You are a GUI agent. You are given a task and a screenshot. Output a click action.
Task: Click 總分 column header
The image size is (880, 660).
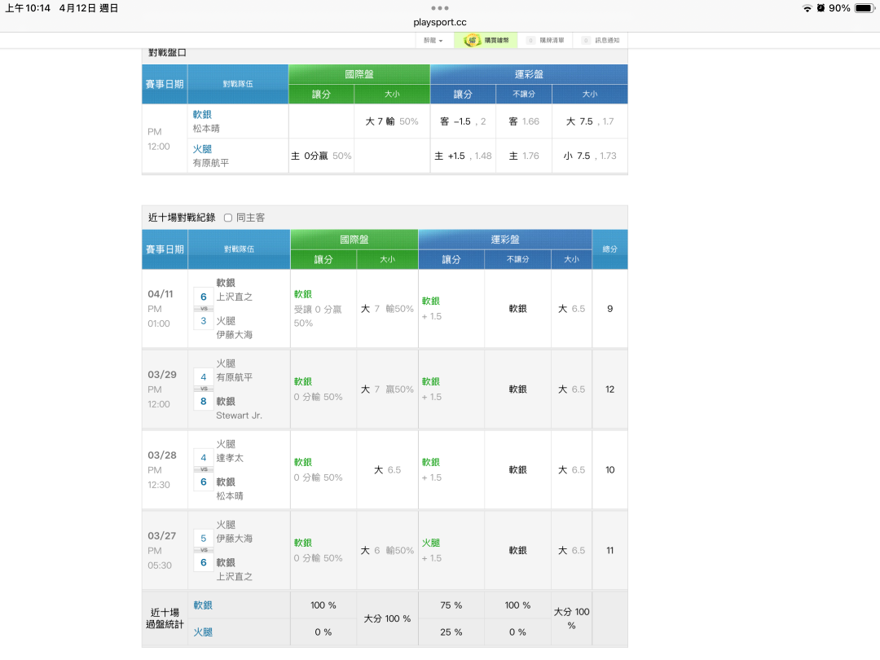coord(610,249)
